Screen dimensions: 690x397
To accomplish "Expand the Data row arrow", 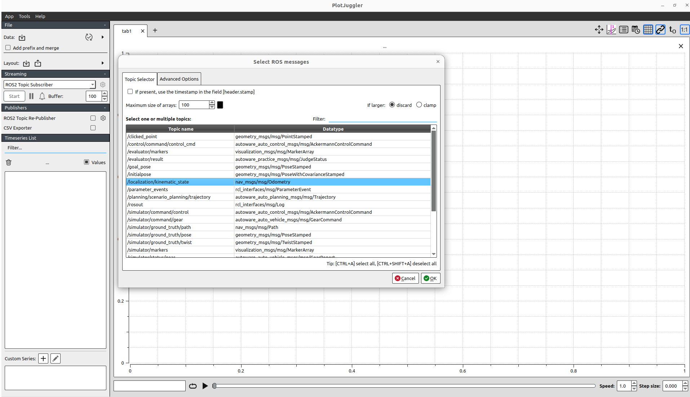I will tap(103, 37).
